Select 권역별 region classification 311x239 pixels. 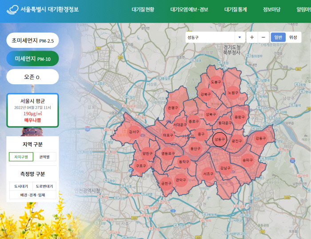tap(44, 157)
